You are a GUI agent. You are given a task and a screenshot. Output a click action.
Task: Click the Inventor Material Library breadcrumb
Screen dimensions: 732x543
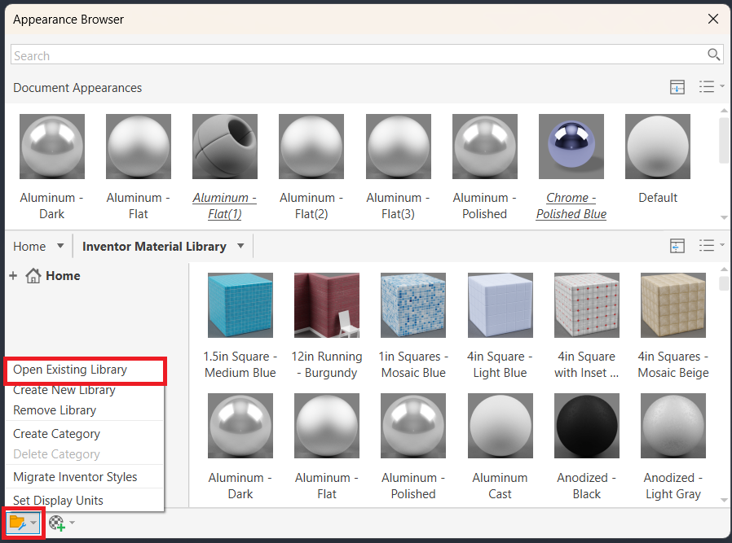click(x=154, y=246)
